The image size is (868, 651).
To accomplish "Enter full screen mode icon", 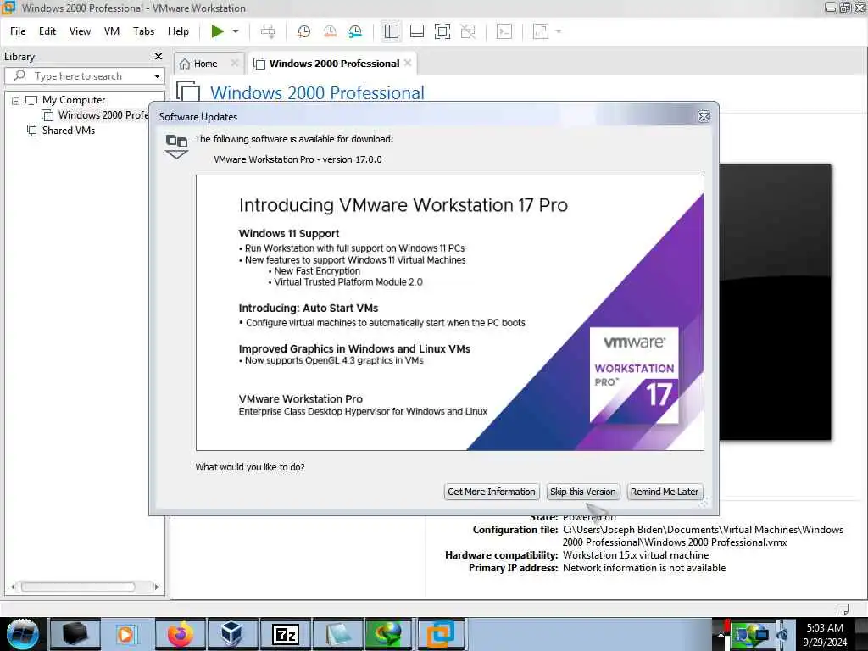I will tap(442, 31).
